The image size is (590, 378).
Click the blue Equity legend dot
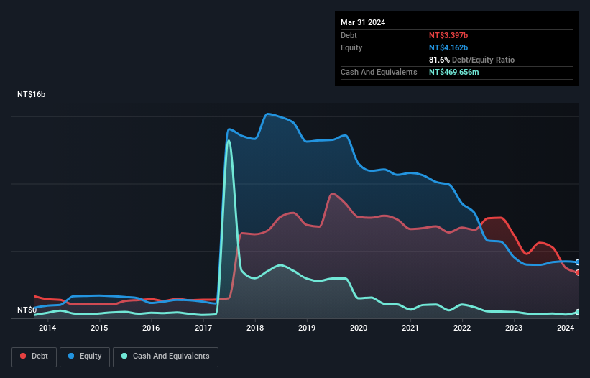coord(71,356)
